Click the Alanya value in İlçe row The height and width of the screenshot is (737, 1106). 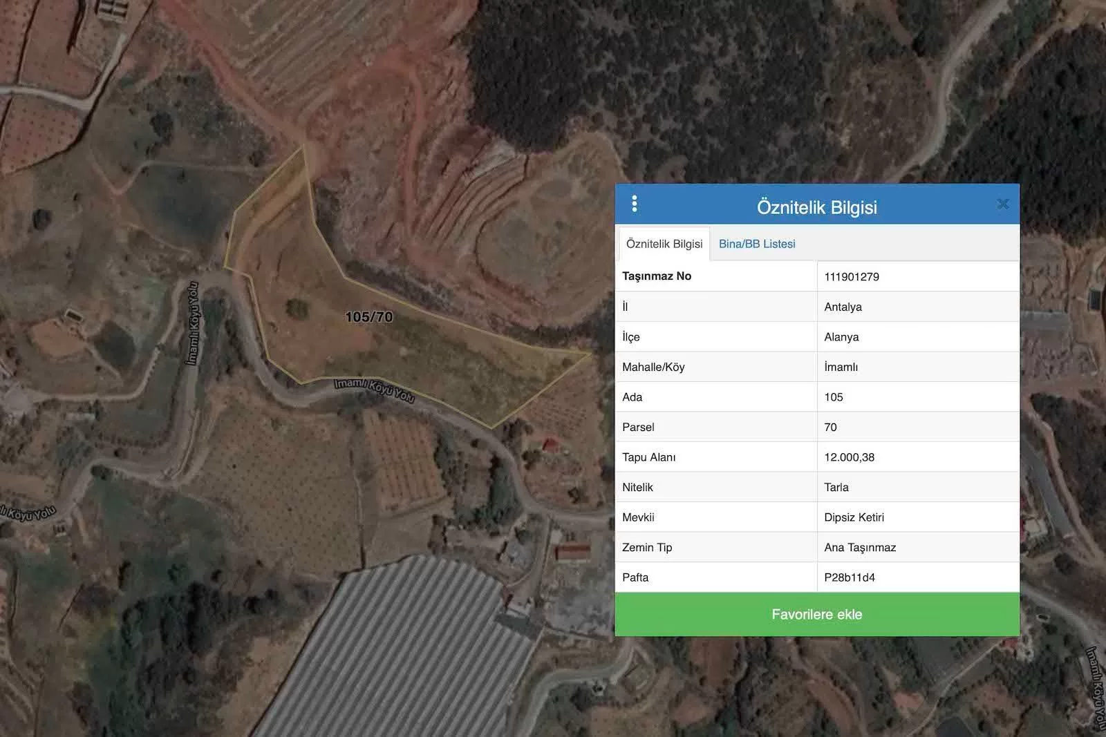(841, 337)
